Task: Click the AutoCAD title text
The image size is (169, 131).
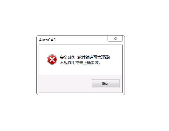Action: (x=48, y=40)
